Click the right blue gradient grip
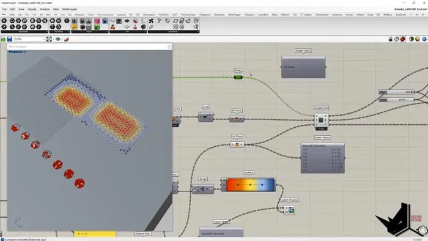Screen dimensions: 428x241 pos(262,185)
